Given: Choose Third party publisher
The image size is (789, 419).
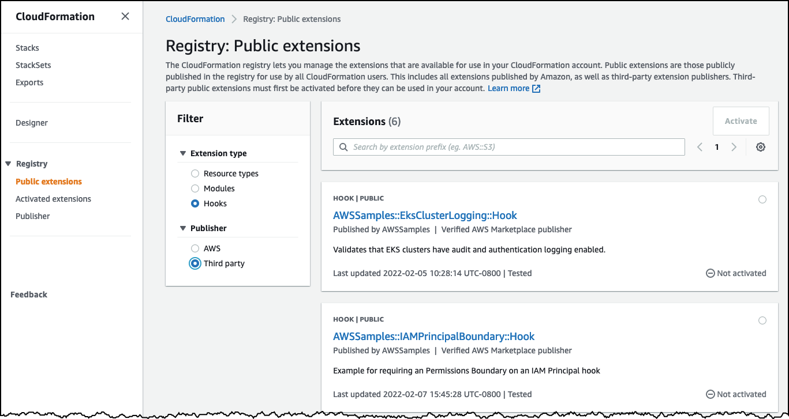Looking at the screenshot, I should pos(195,263).
